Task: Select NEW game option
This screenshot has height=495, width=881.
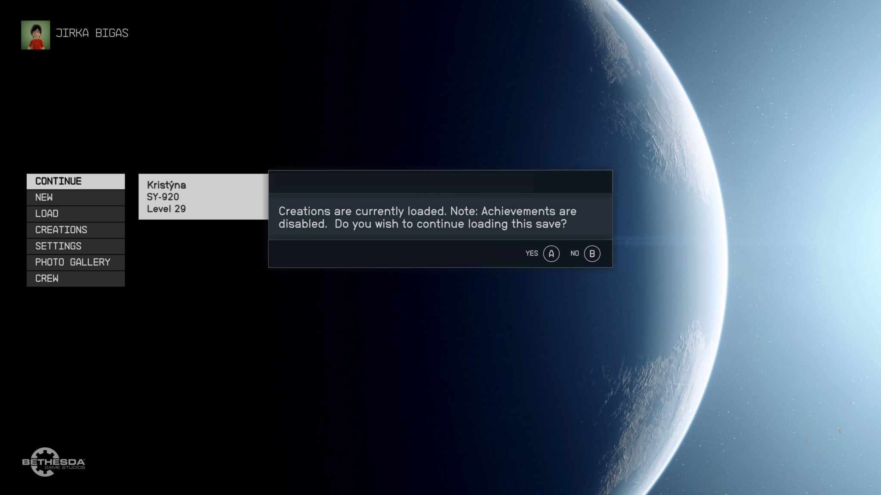Action: point(76,197)
